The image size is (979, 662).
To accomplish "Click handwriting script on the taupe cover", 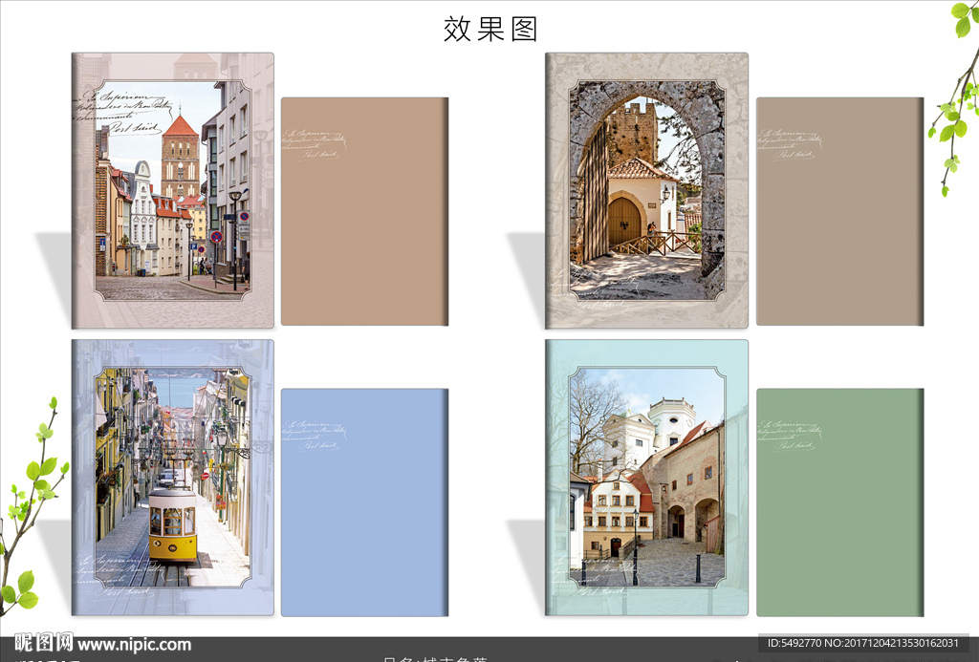I will pos(789,142).
